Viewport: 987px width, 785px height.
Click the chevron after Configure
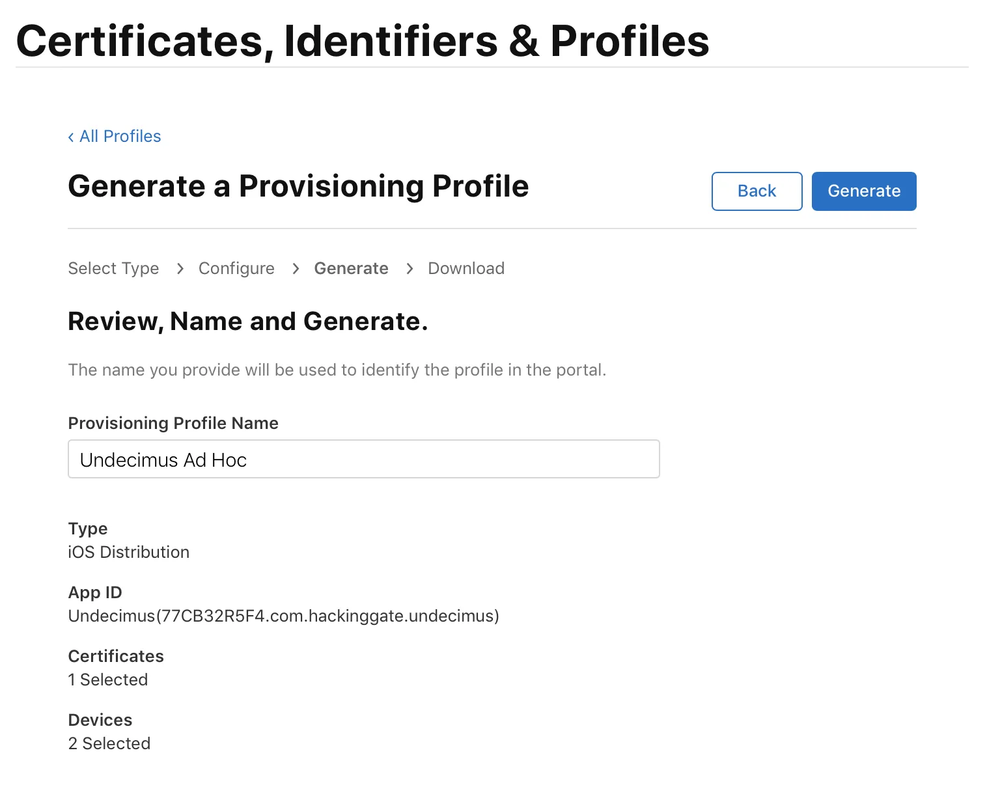[x=296, y=268]
